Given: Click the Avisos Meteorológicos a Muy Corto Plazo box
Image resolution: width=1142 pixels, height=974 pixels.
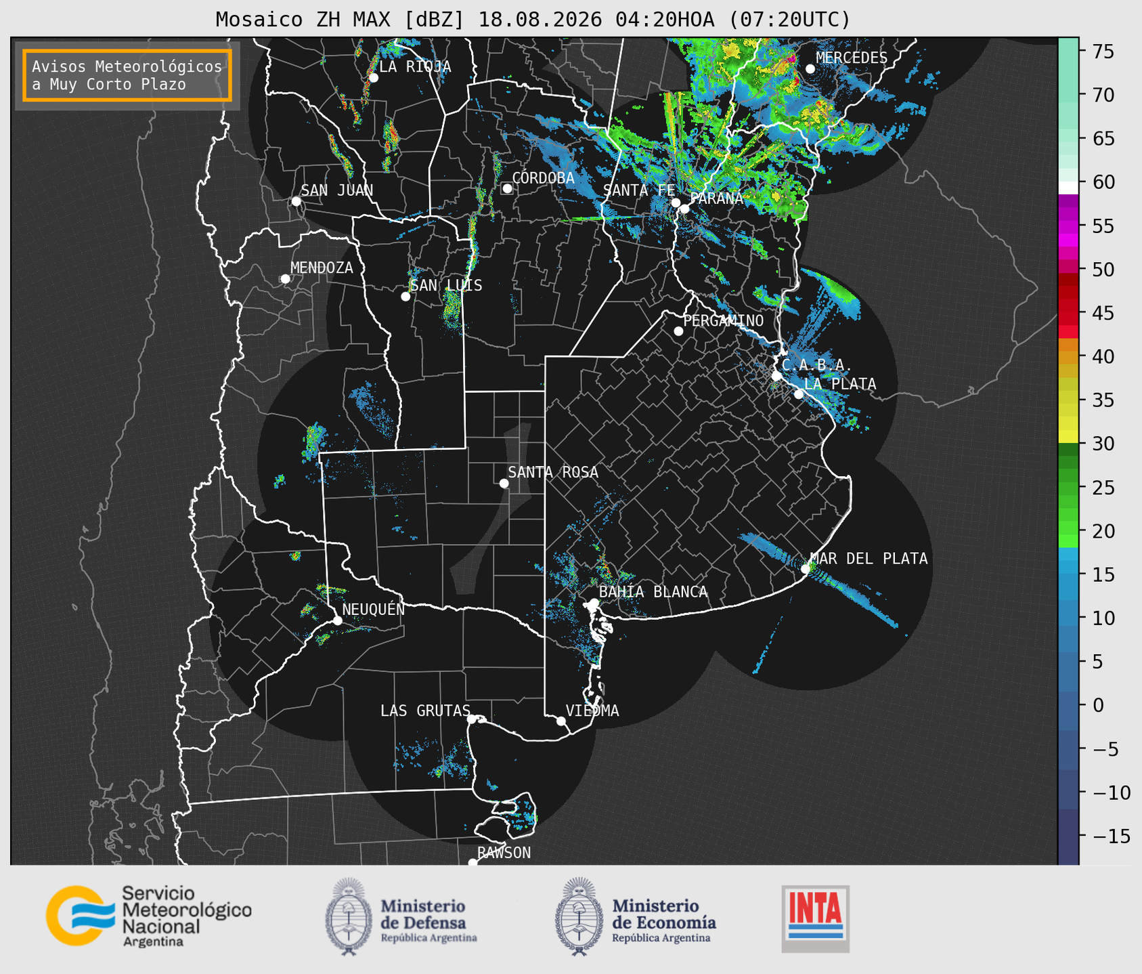Looking at the screenshot, I should [x=127, y=75].
